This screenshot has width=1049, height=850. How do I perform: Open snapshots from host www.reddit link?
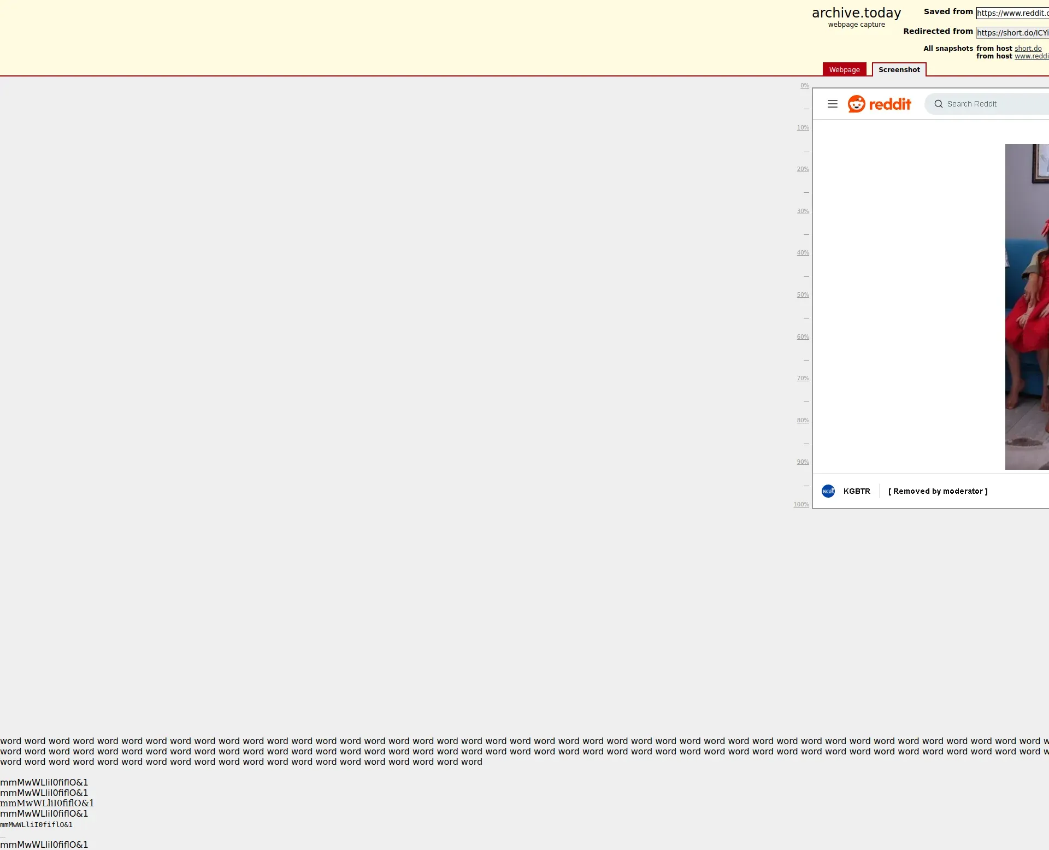tap(1032, 56)
